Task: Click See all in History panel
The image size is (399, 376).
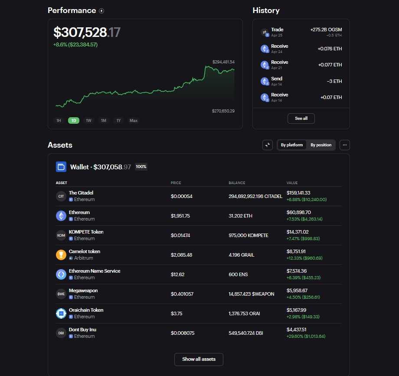Action: point(301,118)
